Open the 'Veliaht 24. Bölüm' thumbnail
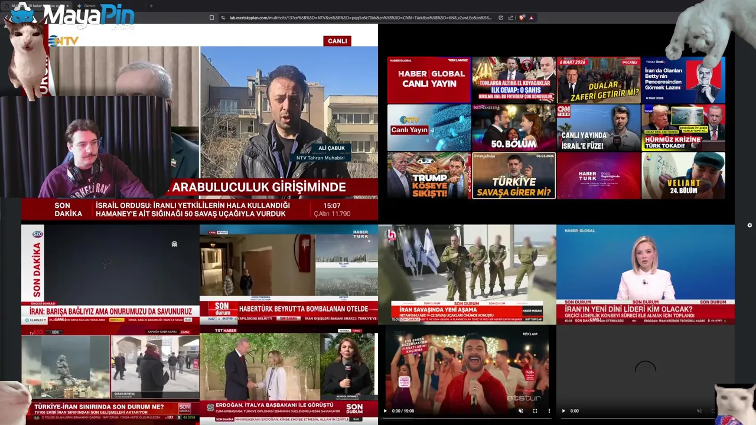756x425 pixels. point(683,175)
